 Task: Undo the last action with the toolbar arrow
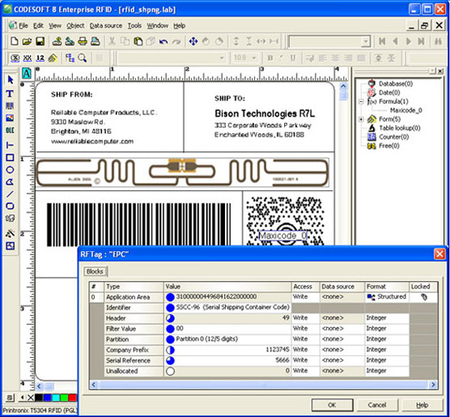pos(163,41)
